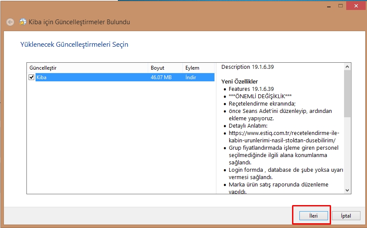Image resolution: width=367 pixels, height=228 pixels.
Task: Click the Kiba updater icon in title
Action: [x=23, y=22]
